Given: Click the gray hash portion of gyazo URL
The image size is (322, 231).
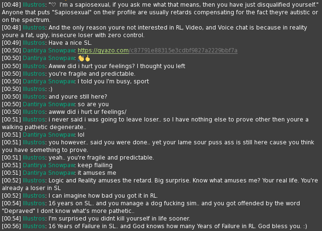Looking at the screenshot, I should point(183,50).
